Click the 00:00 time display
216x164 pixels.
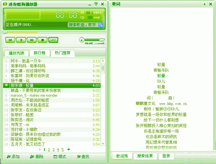tap(67, 15)
